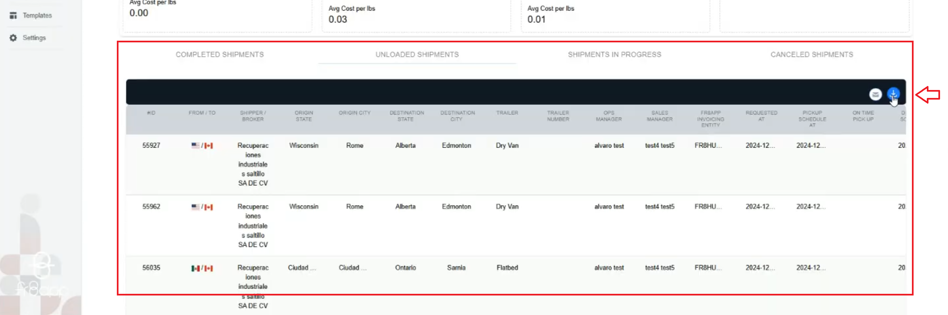948x315 pixels.
Task: Click the Shipper / Broker column header
Action: 253,116
